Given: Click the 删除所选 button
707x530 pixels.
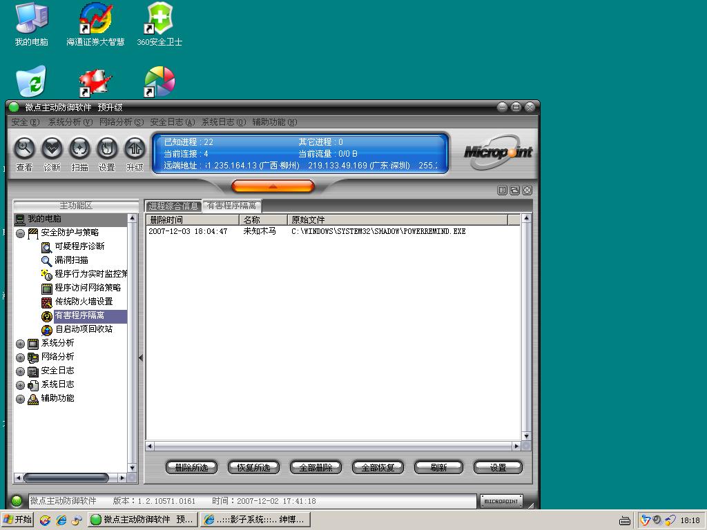Looking at the screenshot, I should point(192,468).
